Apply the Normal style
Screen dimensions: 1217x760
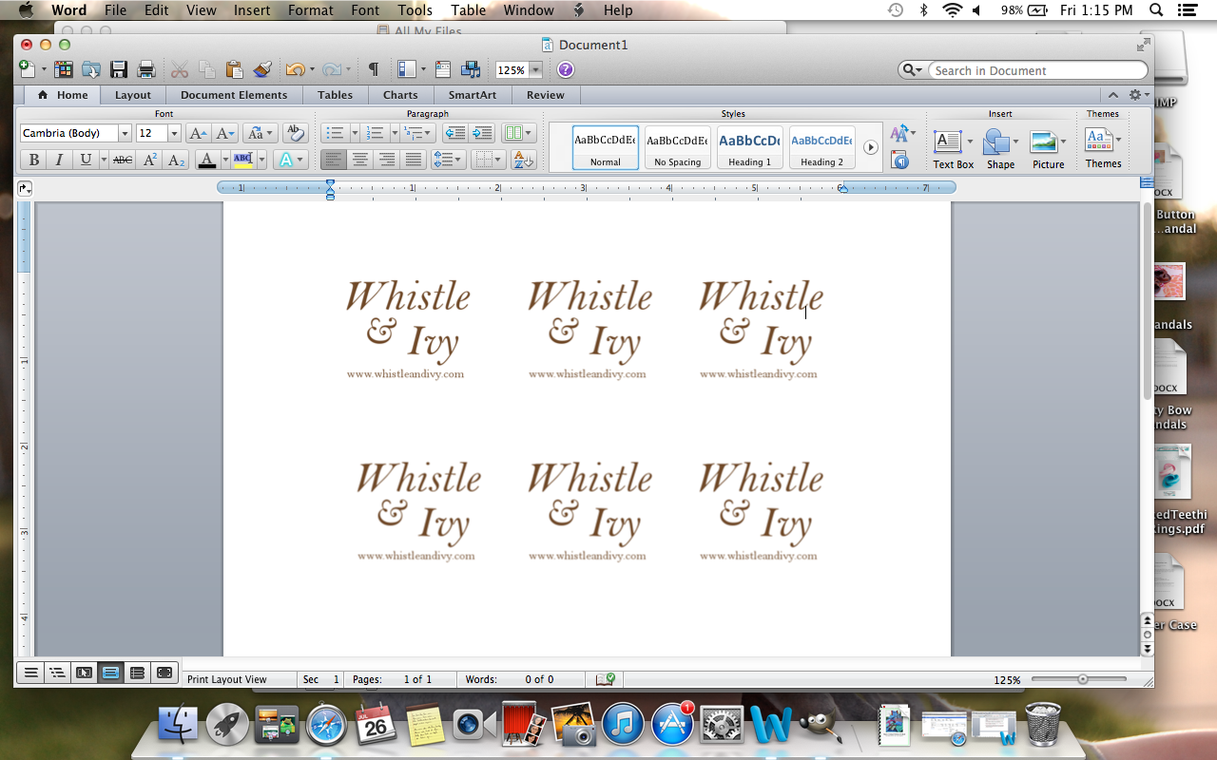606,147
